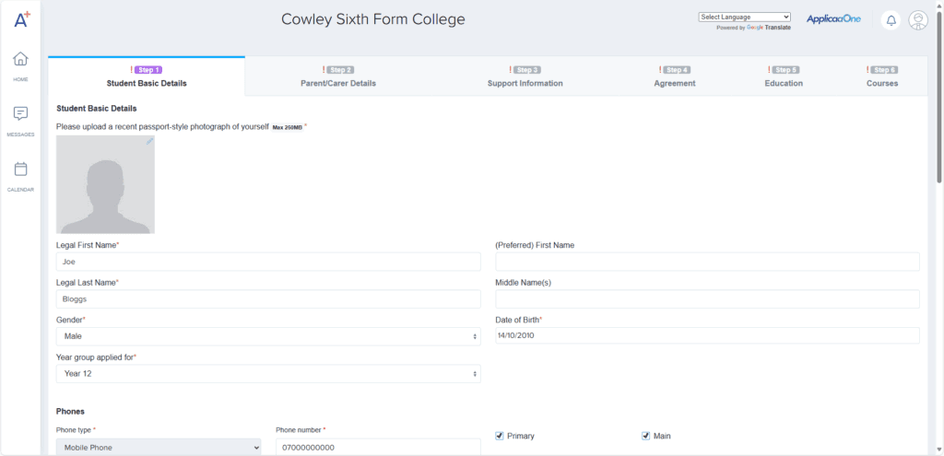Open the Step 6 Courses tab
This screenshot has width=944, height=456.
[882, 76]
